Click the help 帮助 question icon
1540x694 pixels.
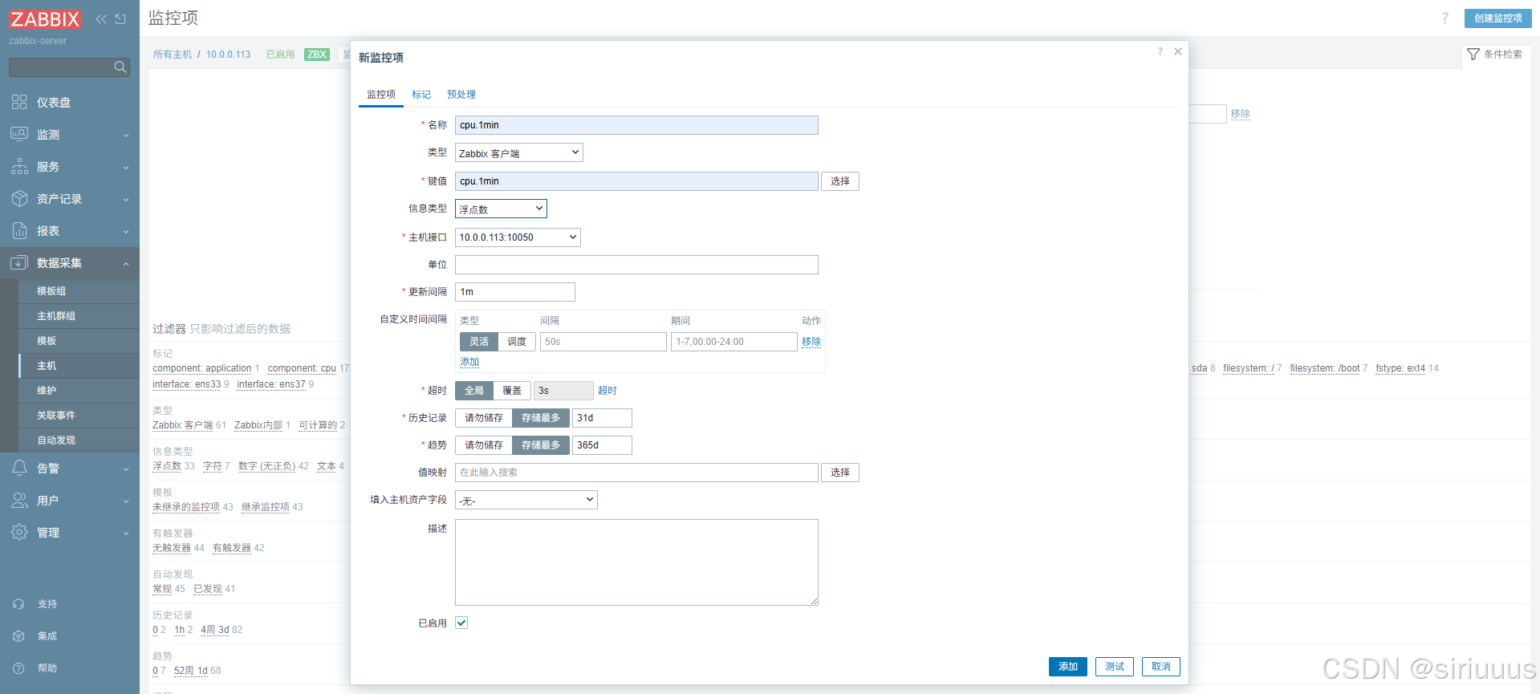coord(18,668)
